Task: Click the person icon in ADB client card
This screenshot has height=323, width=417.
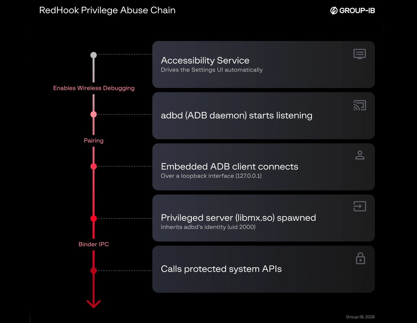Action: pyautogui.click(x=360, y=155)
